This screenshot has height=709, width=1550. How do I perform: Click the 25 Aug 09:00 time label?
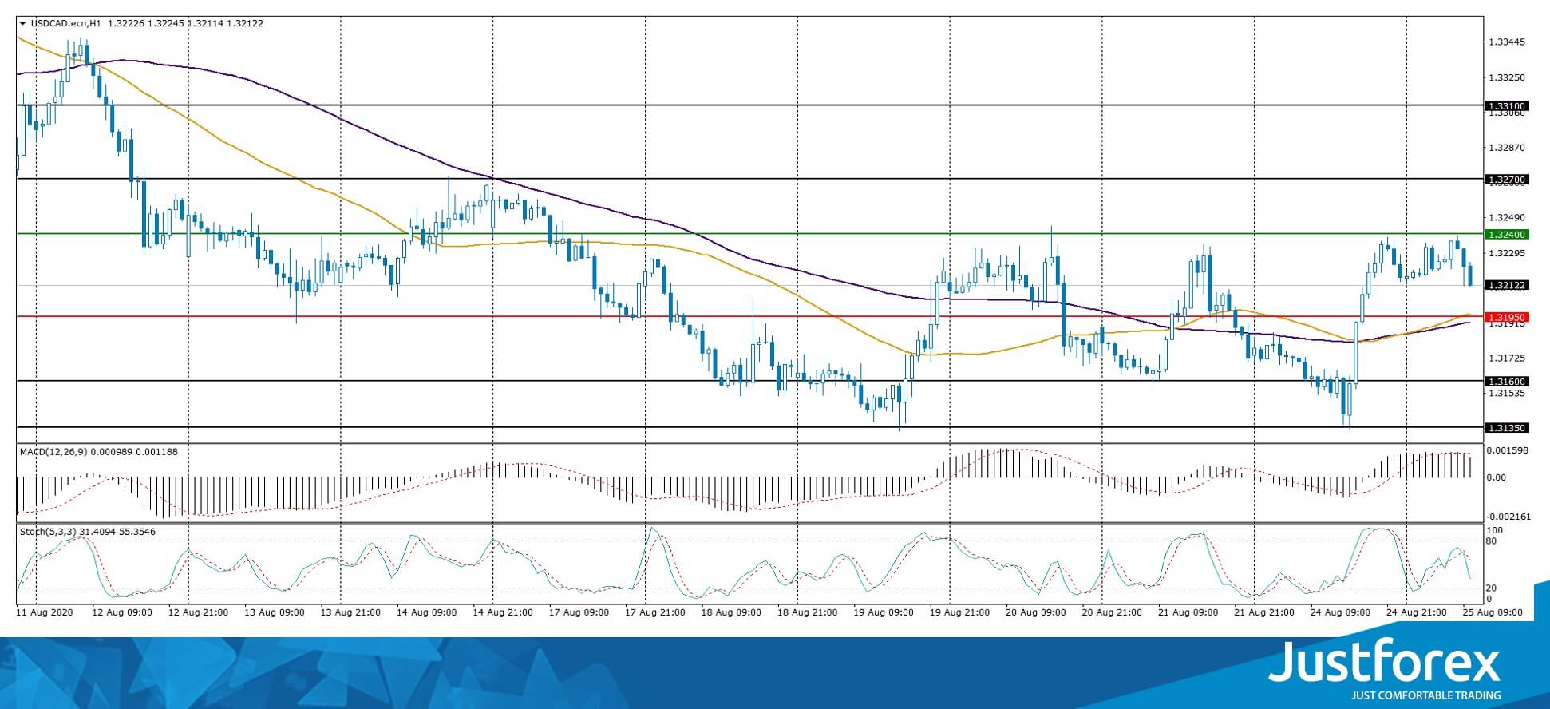tap(1493, 612)
